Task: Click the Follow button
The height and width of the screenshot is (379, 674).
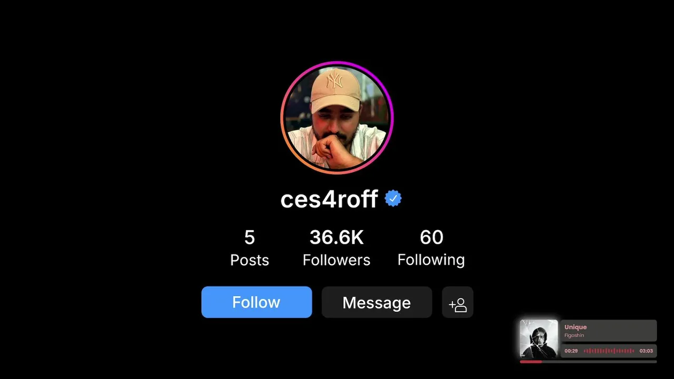Action: click(x=256, y=302)
